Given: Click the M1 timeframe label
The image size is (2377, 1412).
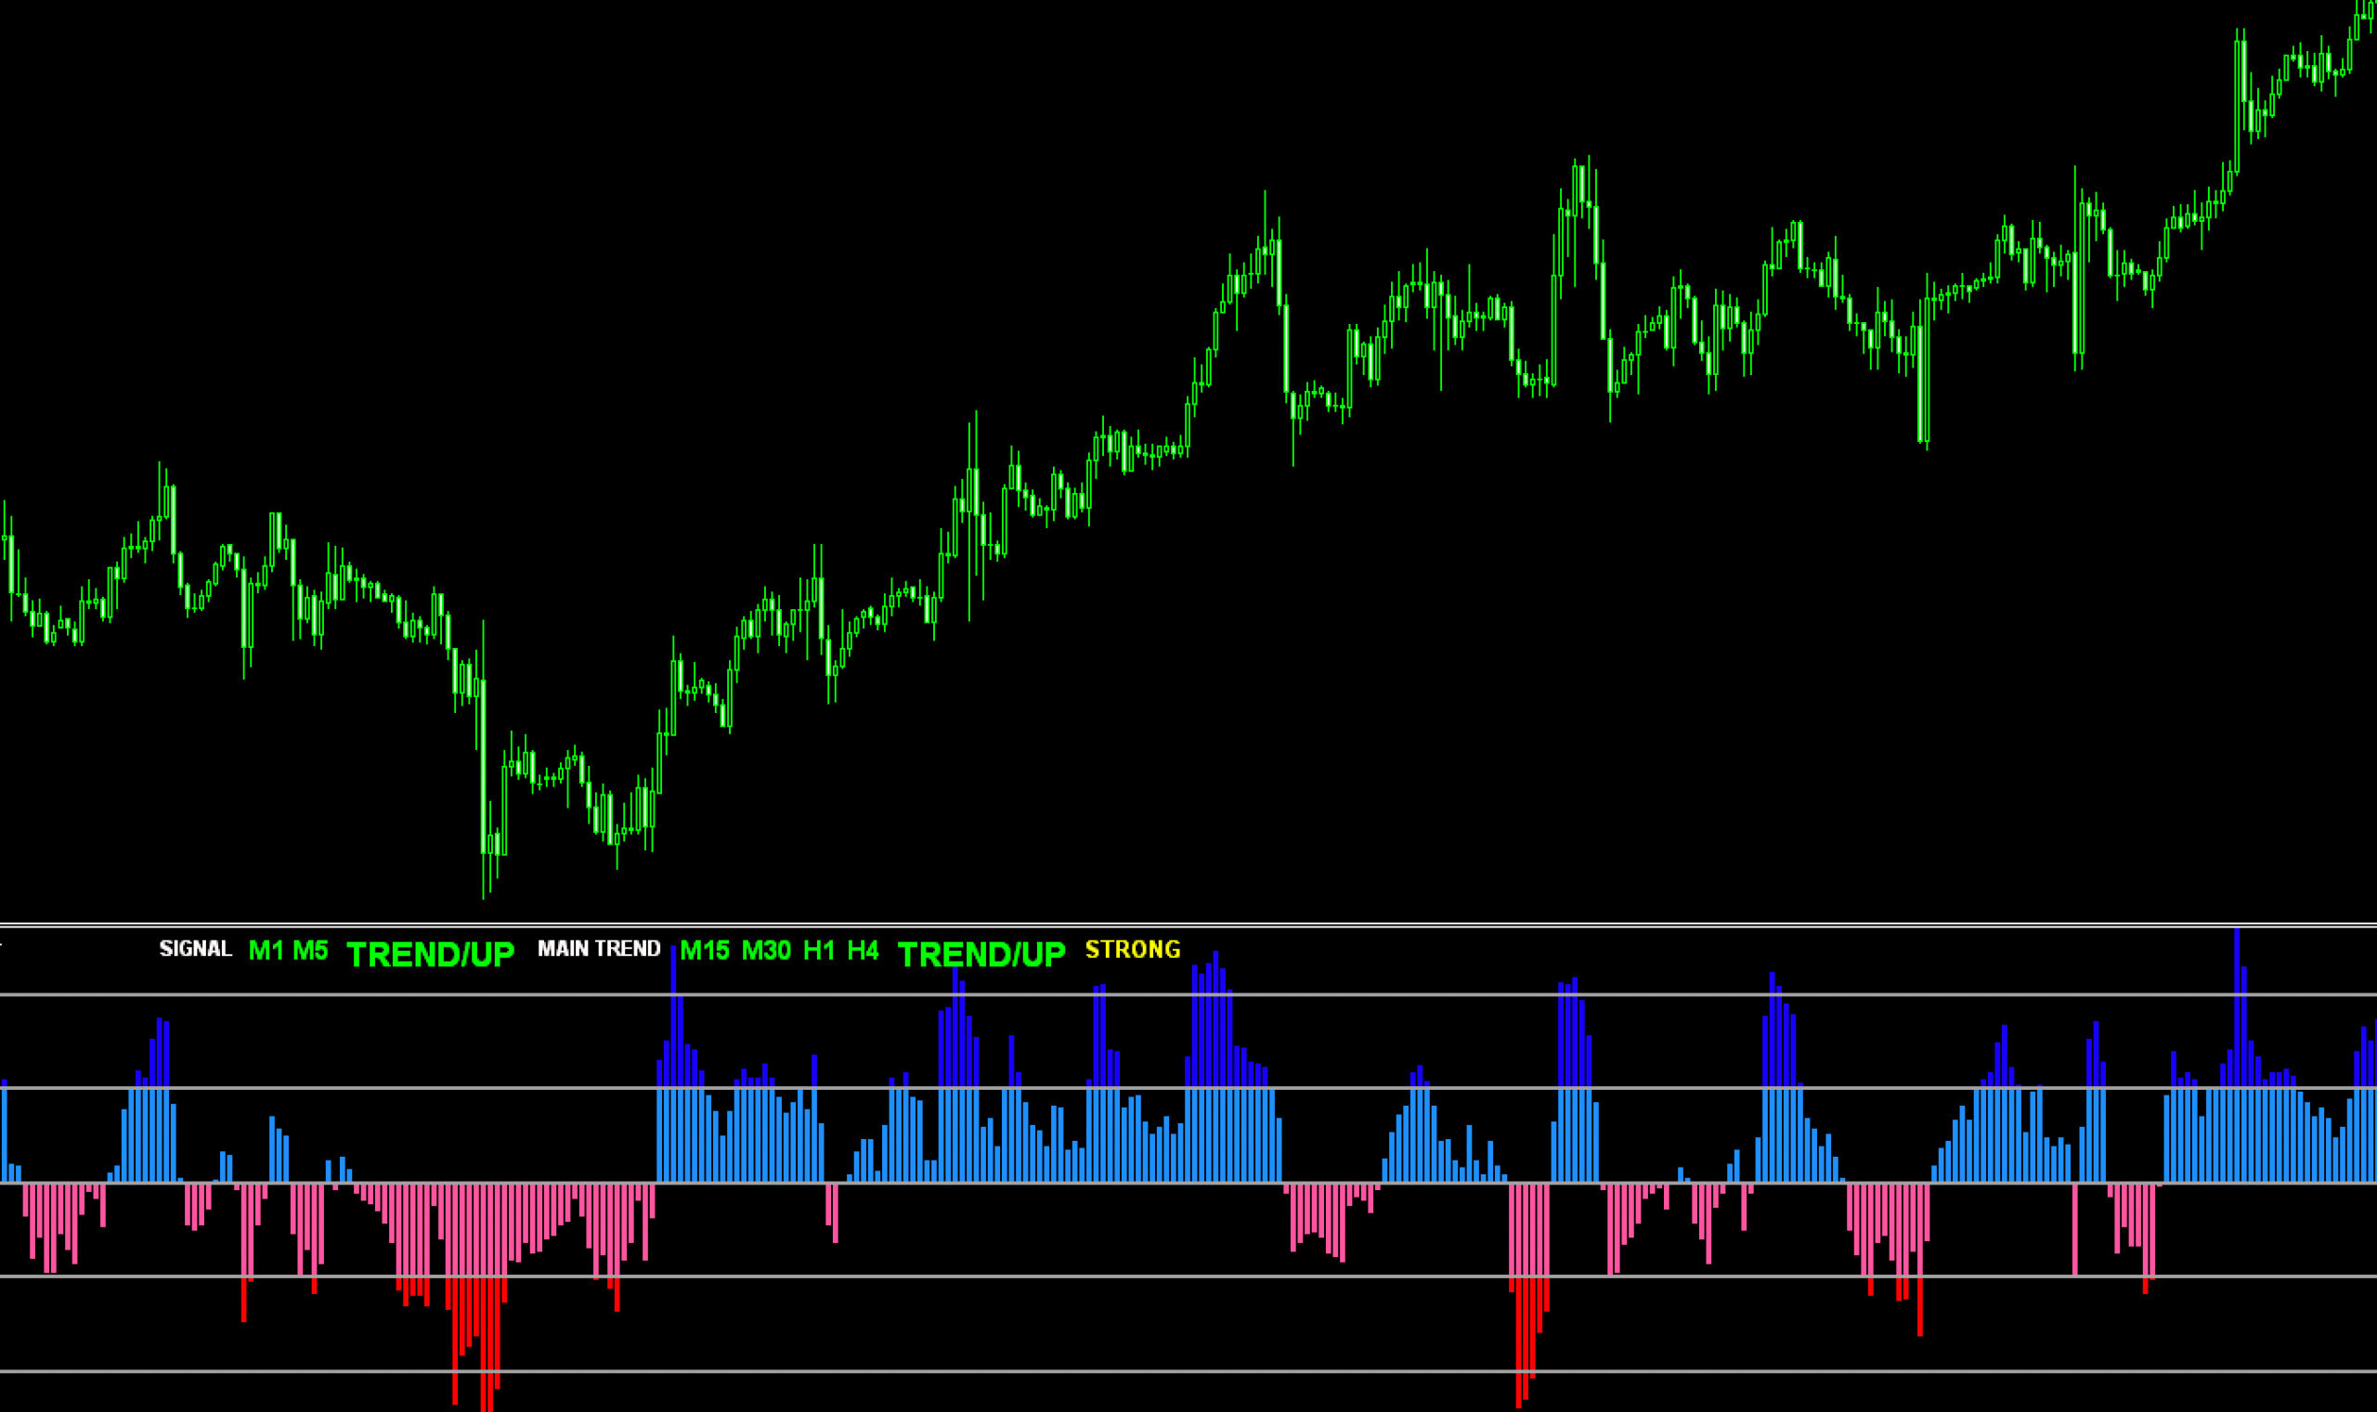Looking at the screenshot, I should point(266,950).
